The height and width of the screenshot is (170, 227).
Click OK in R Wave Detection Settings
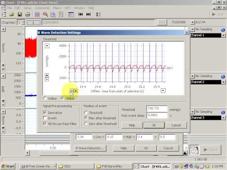pyautogui.click(x=154, y=125)
